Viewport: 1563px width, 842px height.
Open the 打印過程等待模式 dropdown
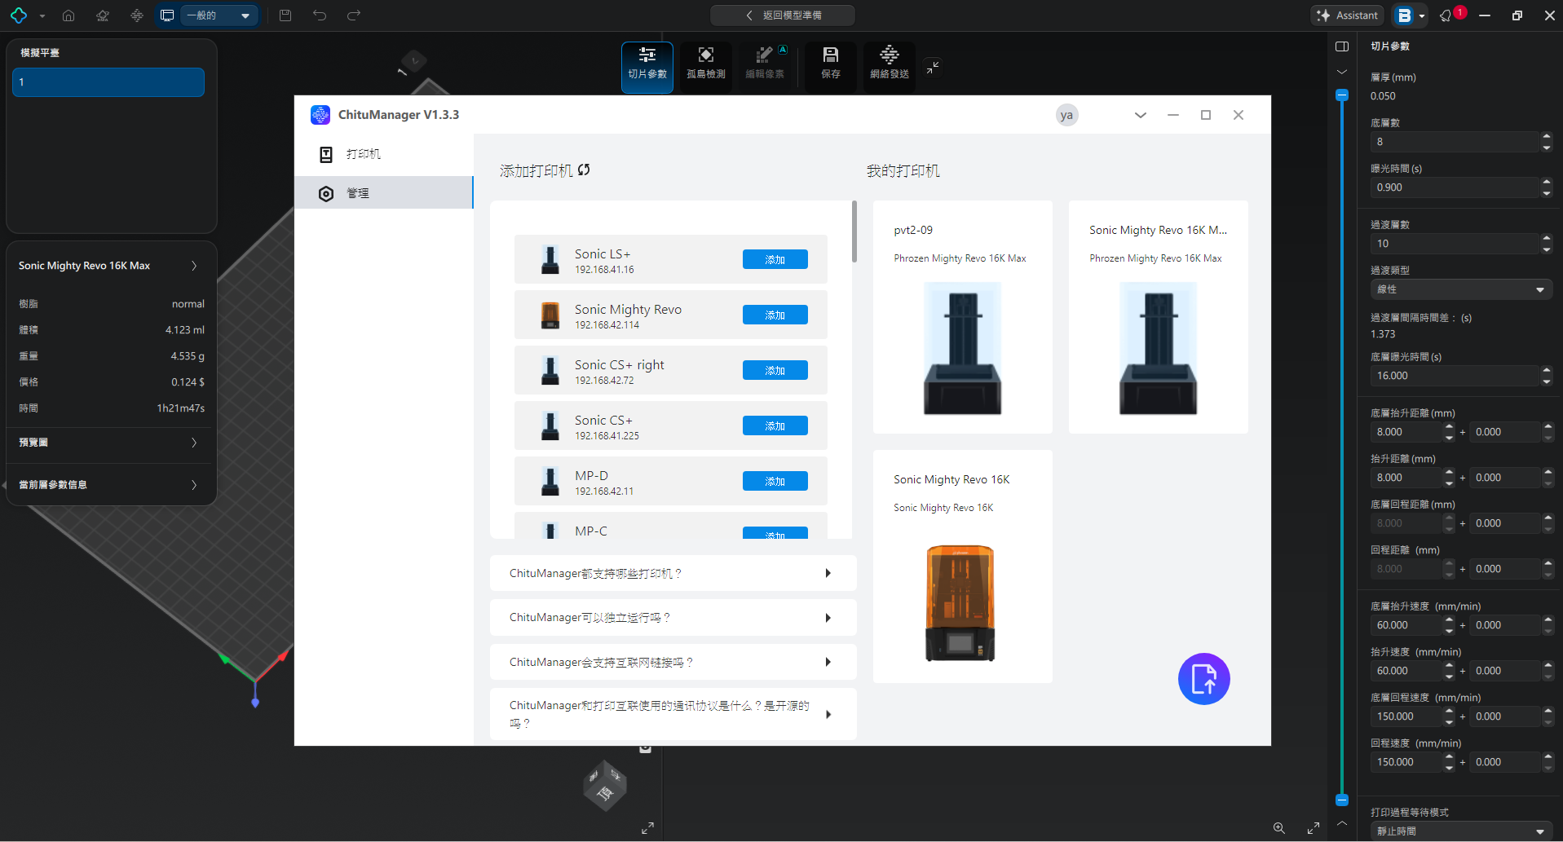1461,831
